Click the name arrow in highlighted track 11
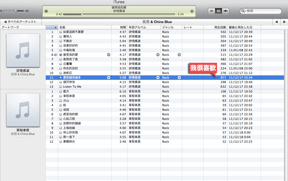This screenshot has width=288, height=181. [109, 77]
